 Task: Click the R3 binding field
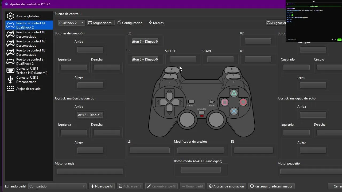pyautogui.click(x=253, y=150)
